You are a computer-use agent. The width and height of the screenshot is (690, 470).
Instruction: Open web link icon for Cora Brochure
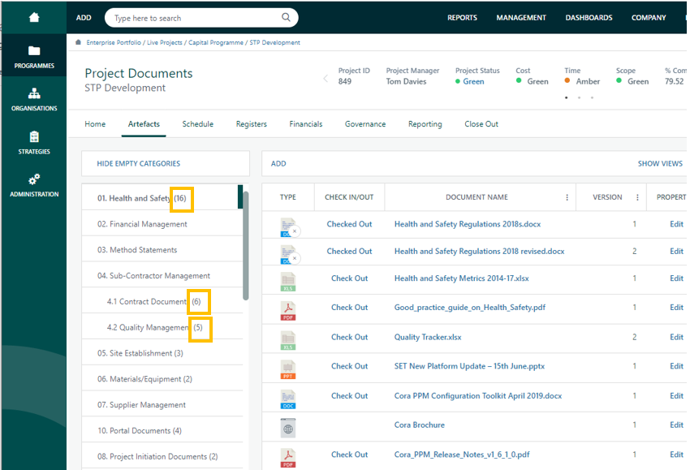pyautogui.click(x=288, y=428)
